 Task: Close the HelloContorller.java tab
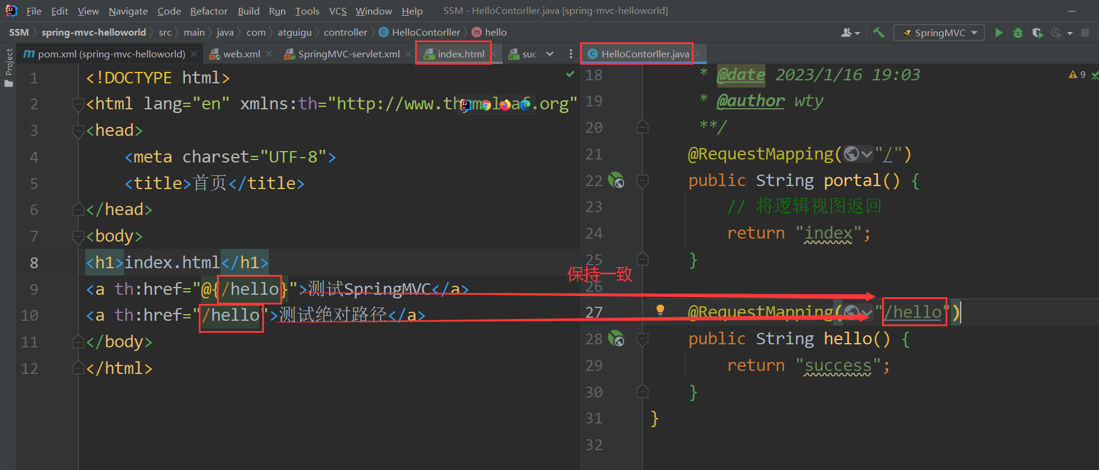point(698,54)
